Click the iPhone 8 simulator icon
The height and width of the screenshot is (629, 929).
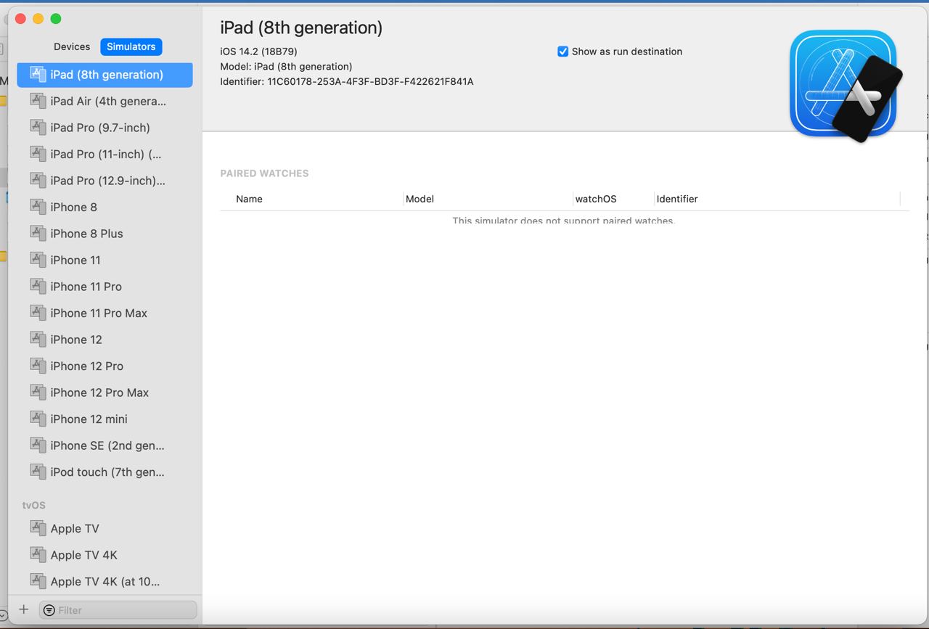pos(38,206)
